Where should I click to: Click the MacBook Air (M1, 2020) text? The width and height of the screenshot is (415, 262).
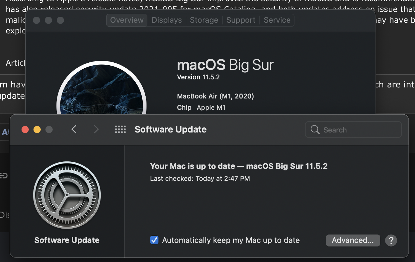coord(215,96)
